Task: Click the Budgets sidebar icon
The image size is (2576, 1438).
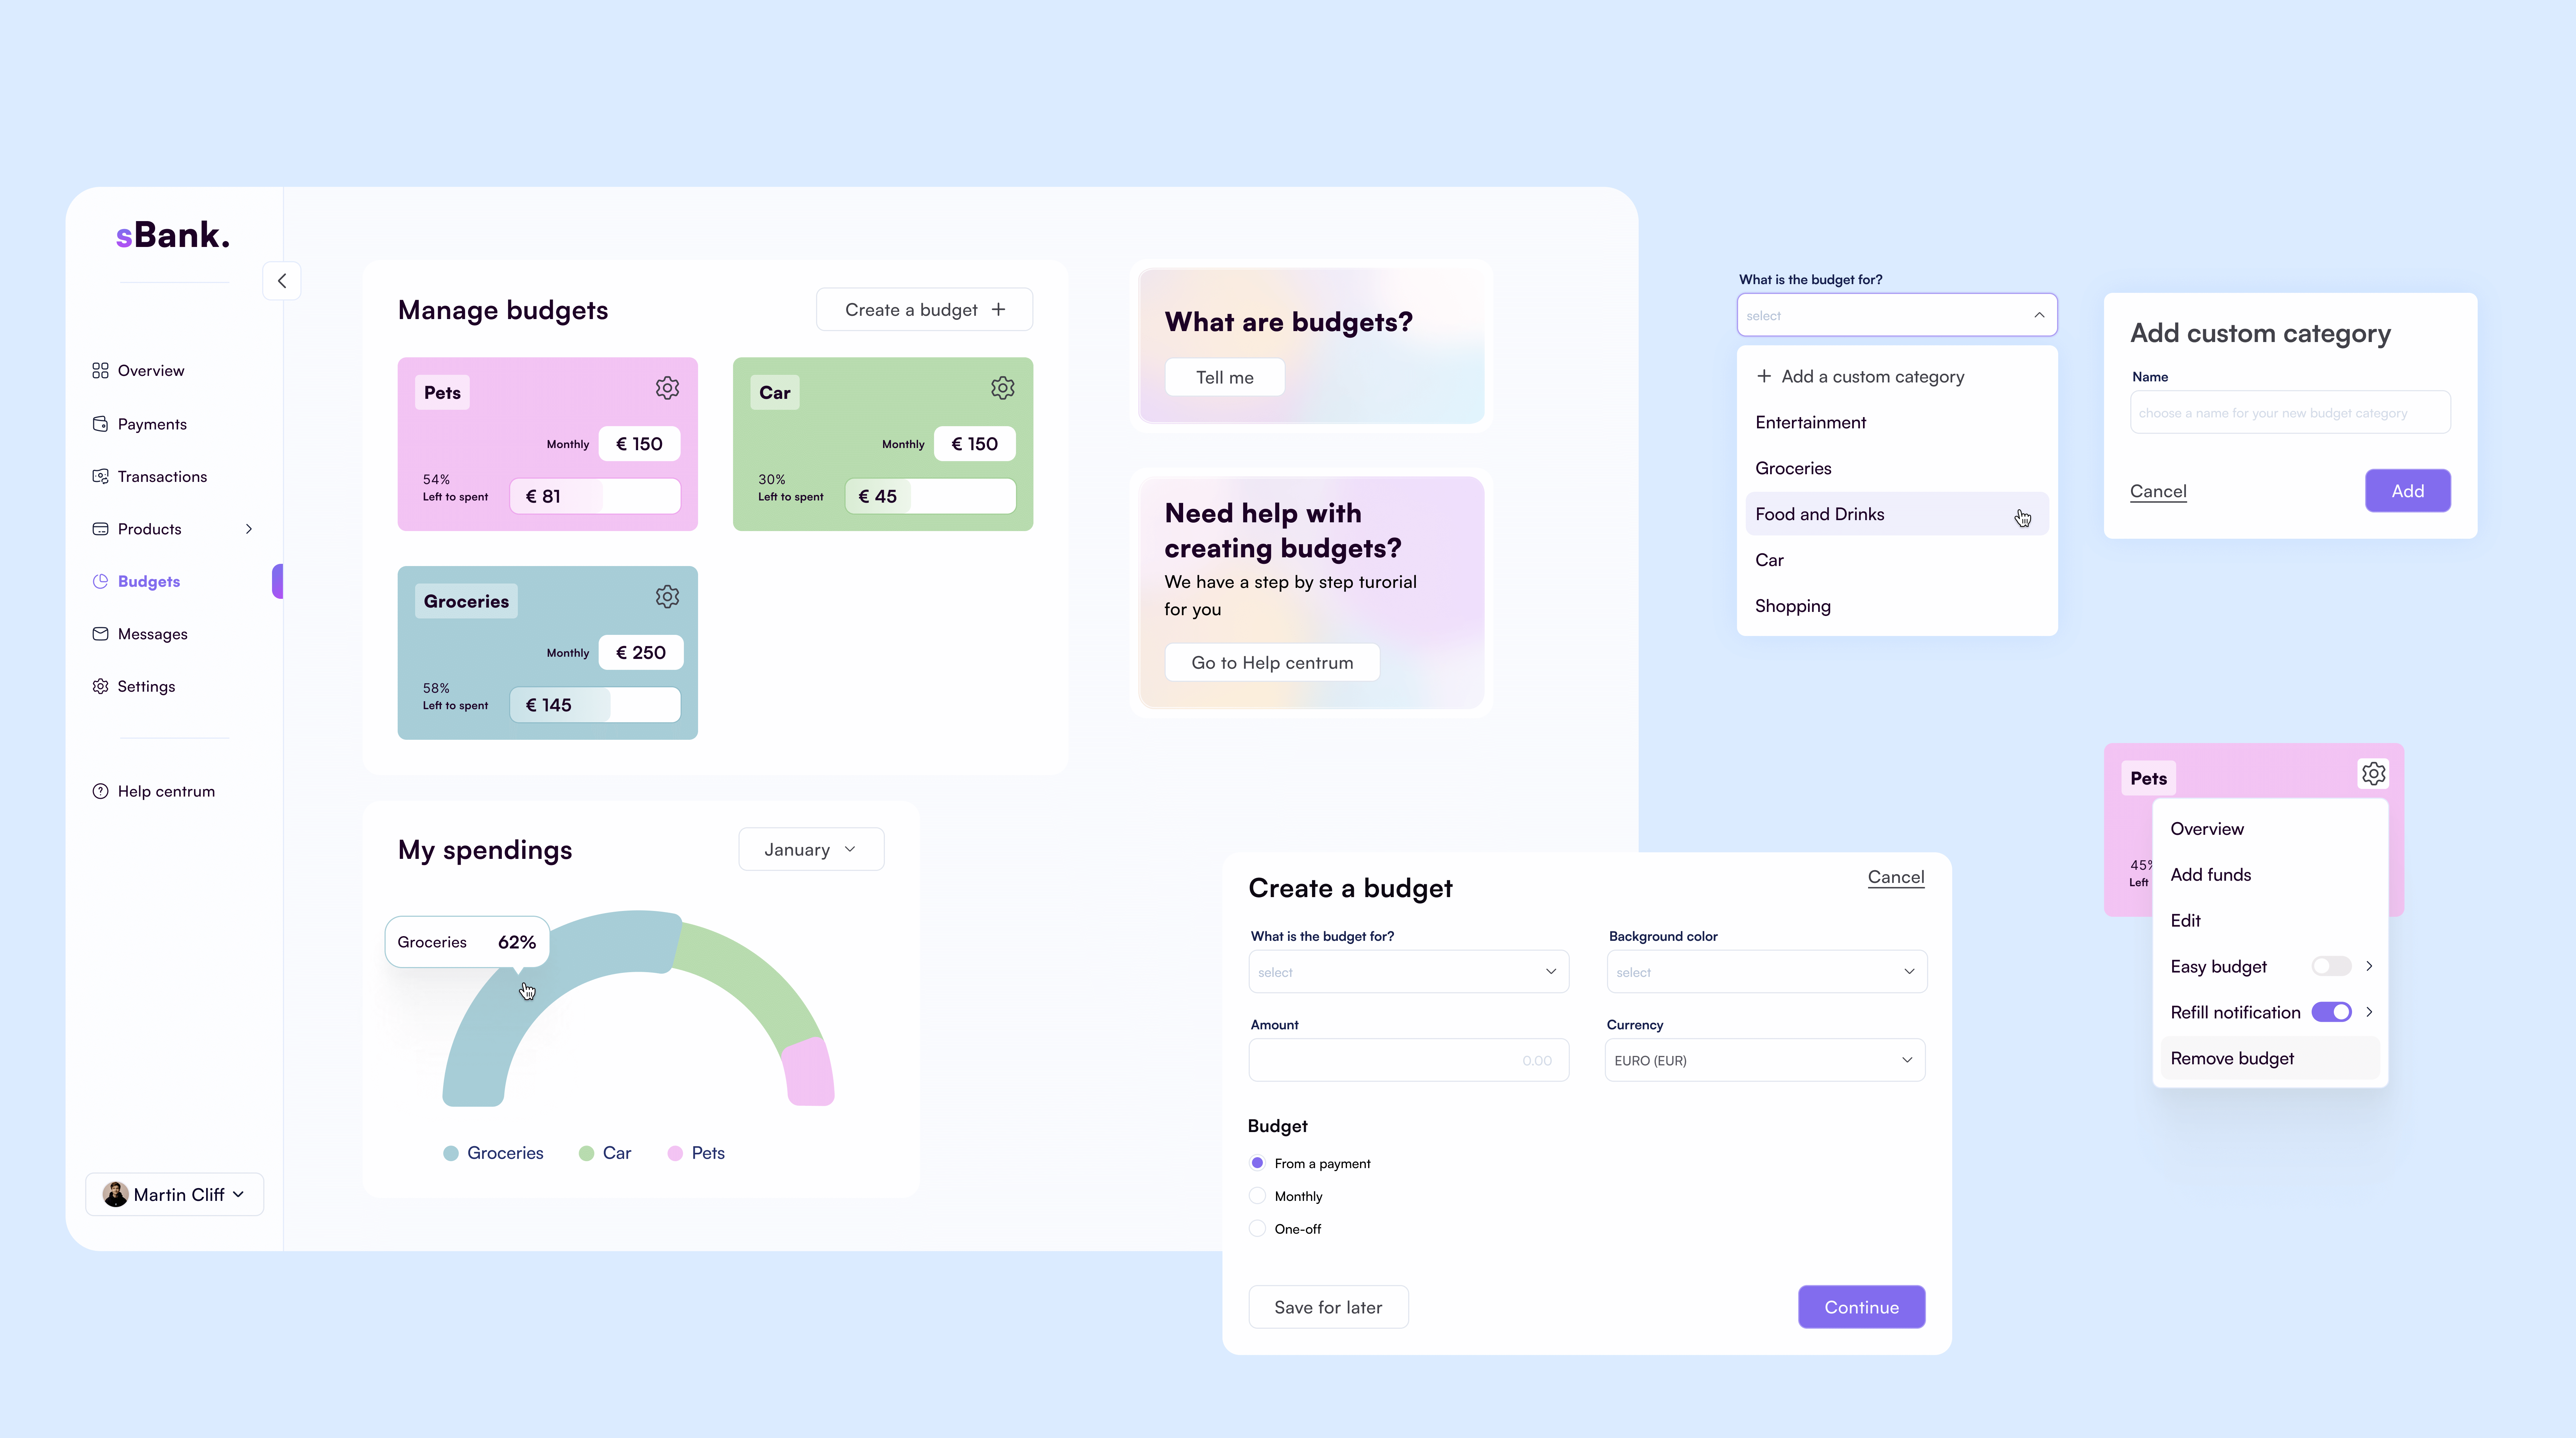Action: pyautogui.click(x=101, y=580)
